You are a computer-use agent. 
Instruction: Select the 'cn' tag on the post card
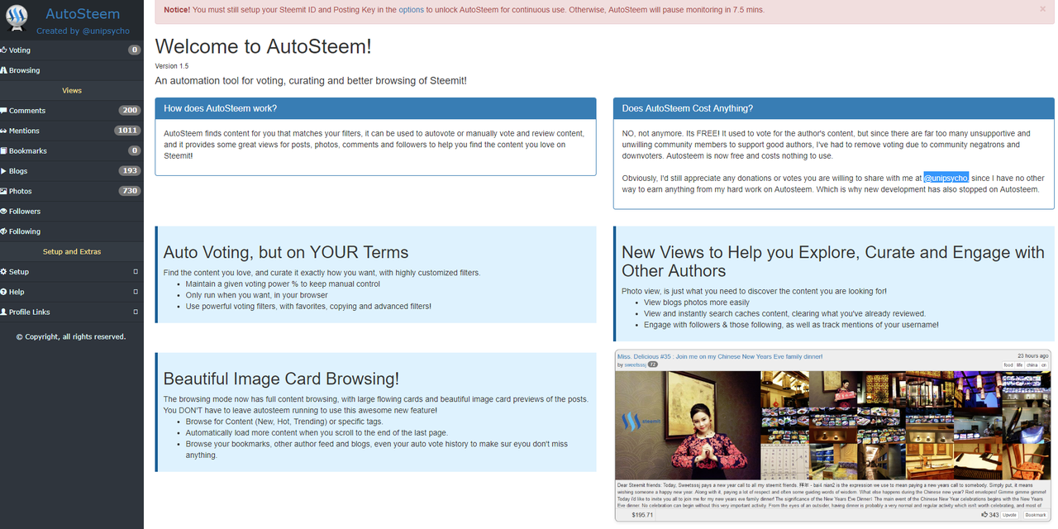pos(1044,365)
